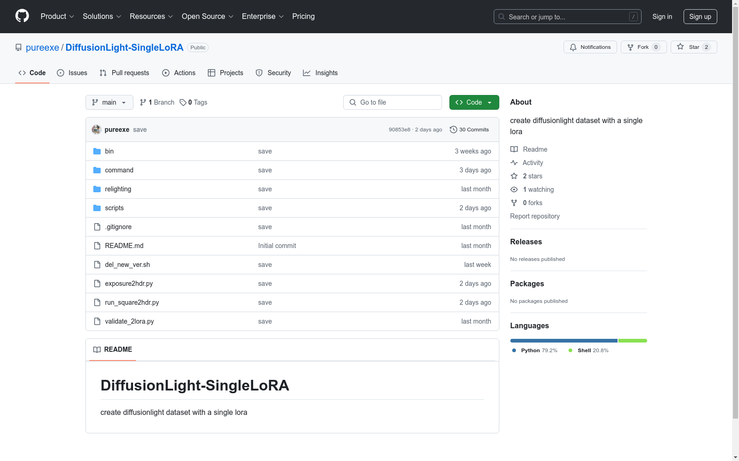Click the .gitignore file icon
This screenshot has height=461, width=739.
tap(97, 227)
